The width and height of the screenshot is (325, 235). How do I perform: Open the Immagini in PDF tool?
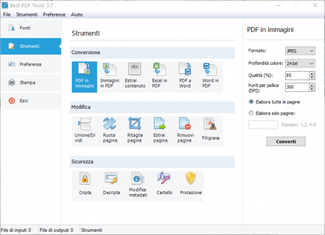click(109, 77)
